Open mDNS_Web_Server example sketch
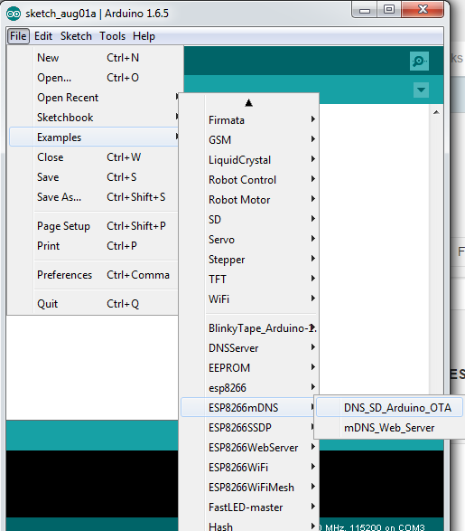Viewport: 465px width, 531px height. tap(389, 428)
